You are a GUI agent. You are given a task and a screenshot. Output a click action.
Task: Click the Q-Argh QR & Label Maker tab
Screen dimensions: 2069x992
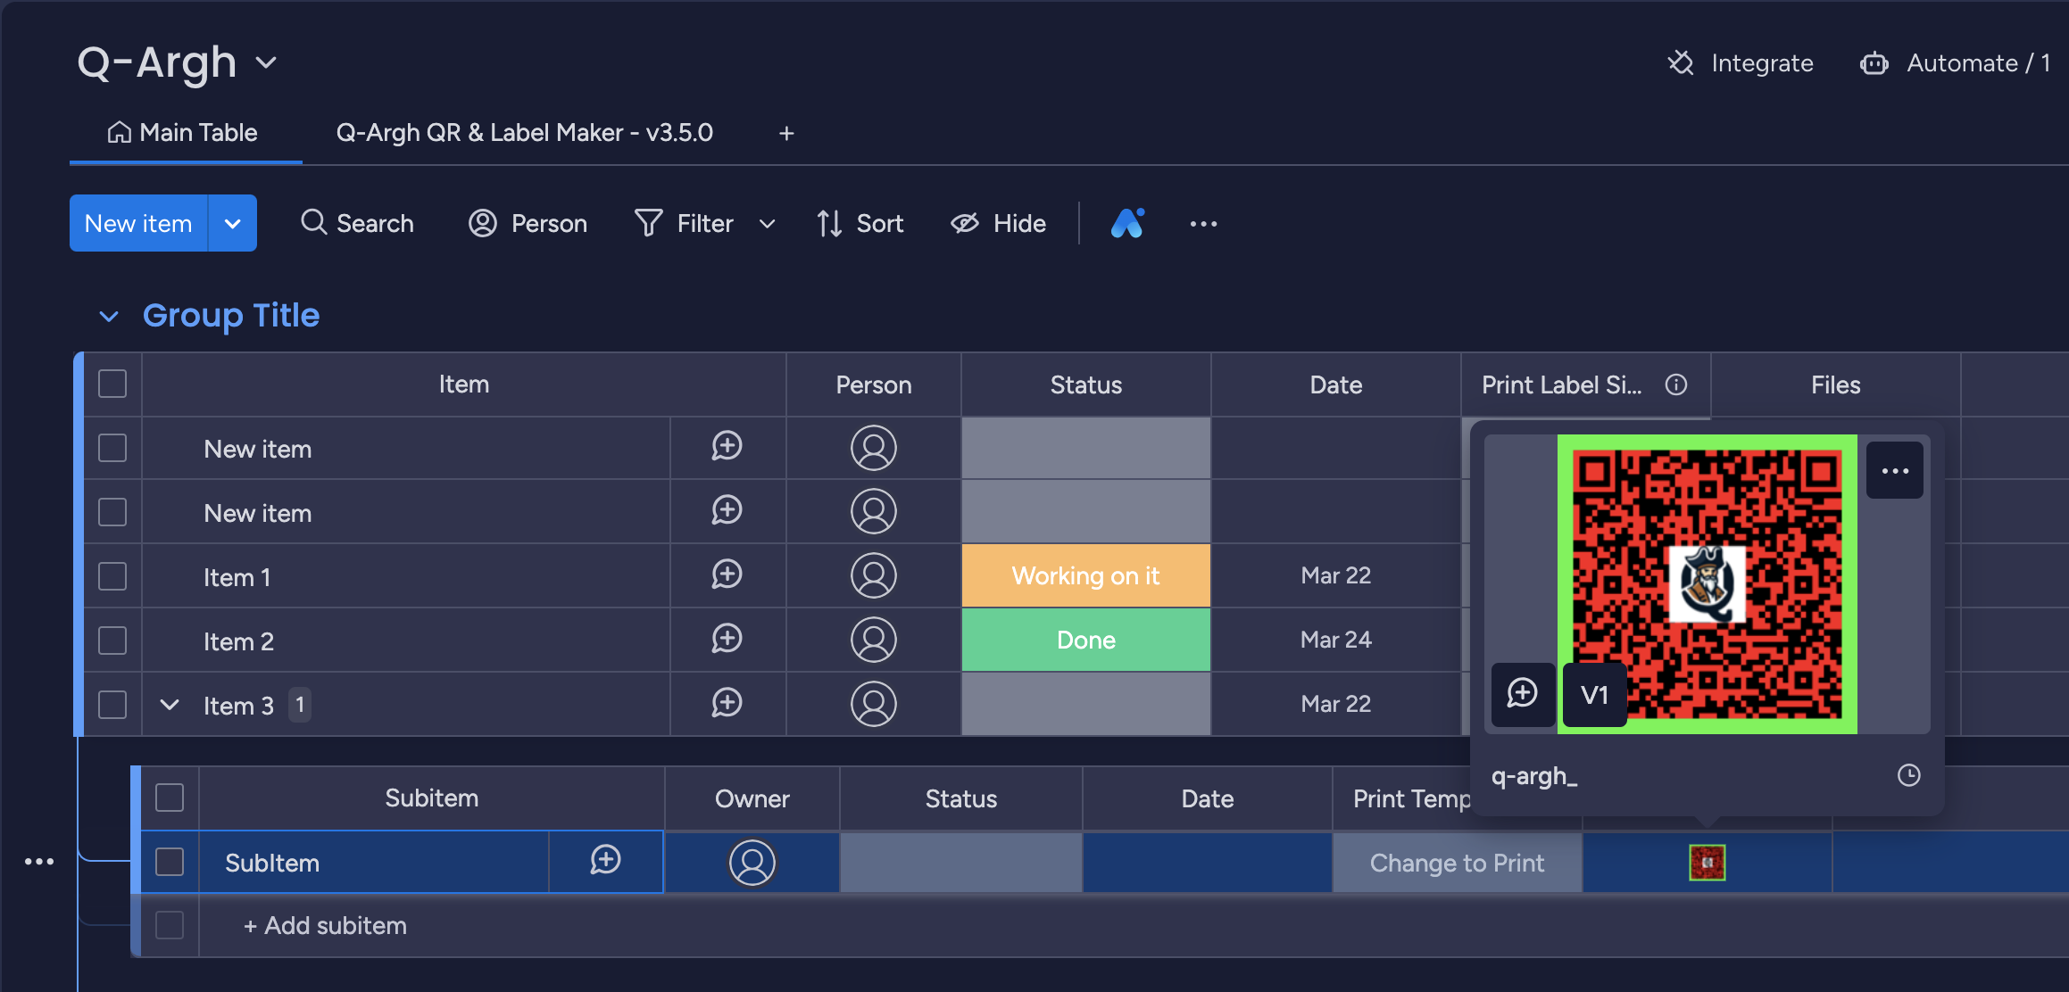click(x=522, y=132)
